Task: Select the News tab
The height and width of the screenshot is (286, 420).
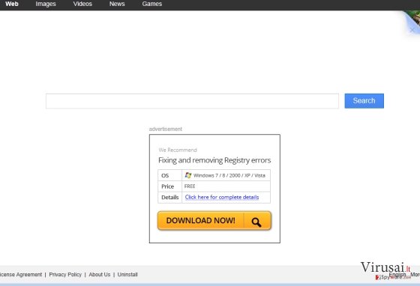Action: click(117, 4)
